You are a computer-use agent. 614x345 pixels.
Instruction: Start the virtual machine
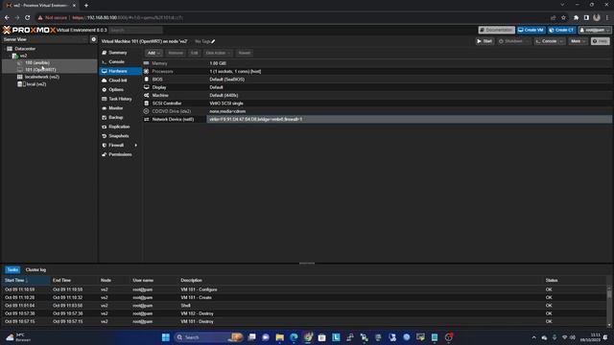click(x=484, y=41)
